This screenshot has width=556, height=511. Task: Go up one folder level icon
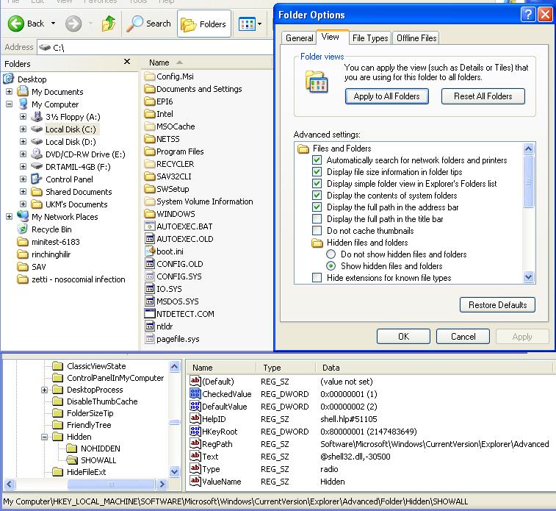click(109, 24)
